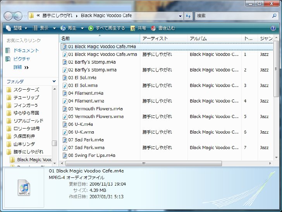Expand the address bar history dropdown
Screen dimensions: 282x212
pyautogui.click(x=180, y=16)
